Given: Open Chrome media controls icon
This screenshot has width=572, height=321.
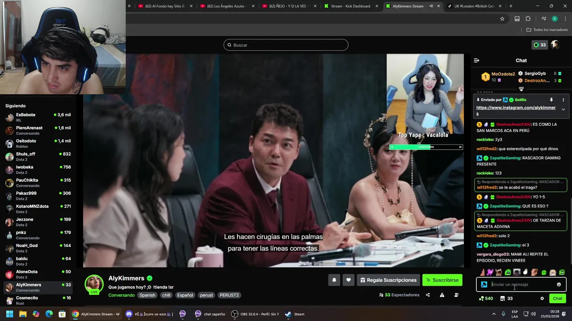Looking at the screenshot, I should 544,19.
